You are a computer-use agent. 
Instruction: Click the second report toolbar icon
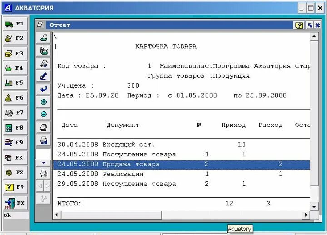[x=44, y=51]
